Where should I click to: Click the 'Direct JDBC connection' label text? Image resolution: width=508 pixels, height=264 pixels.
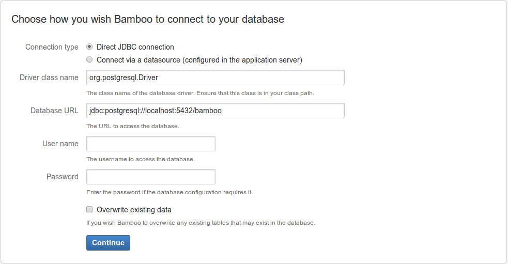[x=135, y=47]
